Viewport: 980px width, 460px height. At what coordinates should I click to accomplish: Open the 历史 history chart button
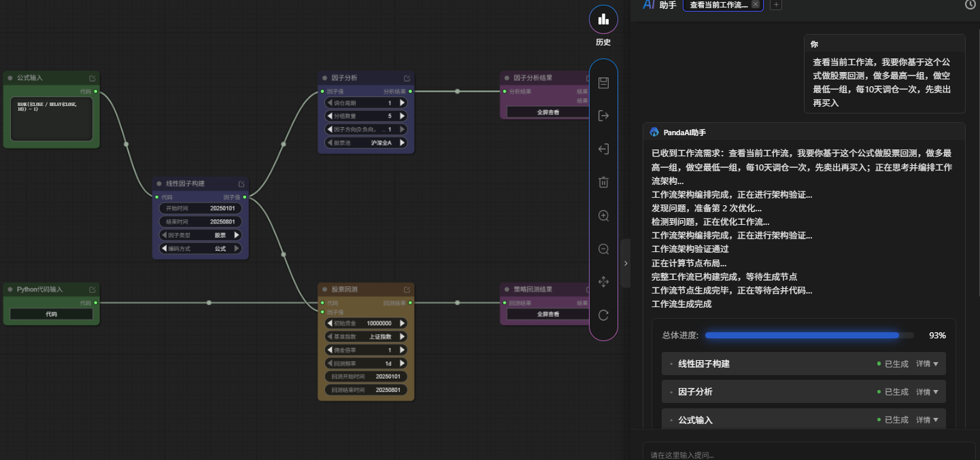pyautogui.click(x=603, y=20)
